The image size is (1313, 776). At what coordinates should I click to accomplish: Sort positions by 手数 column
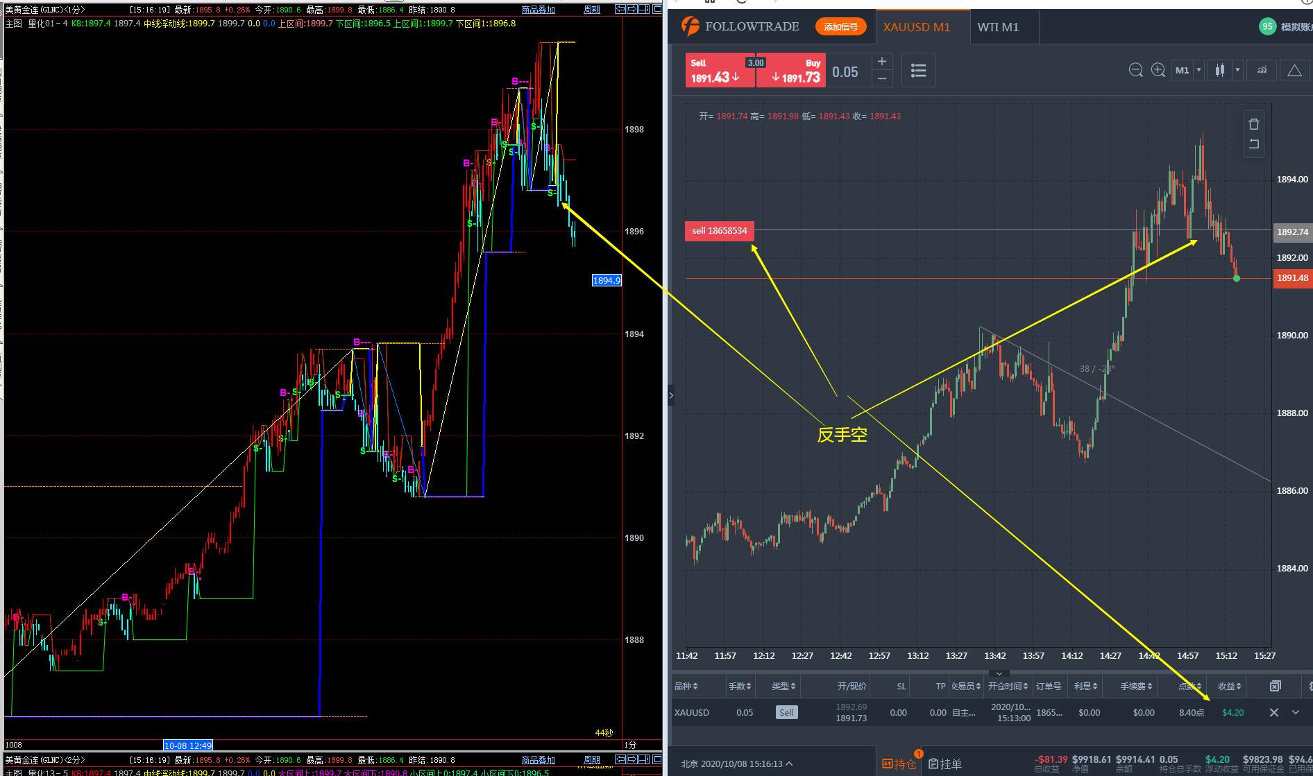(740, 686)
